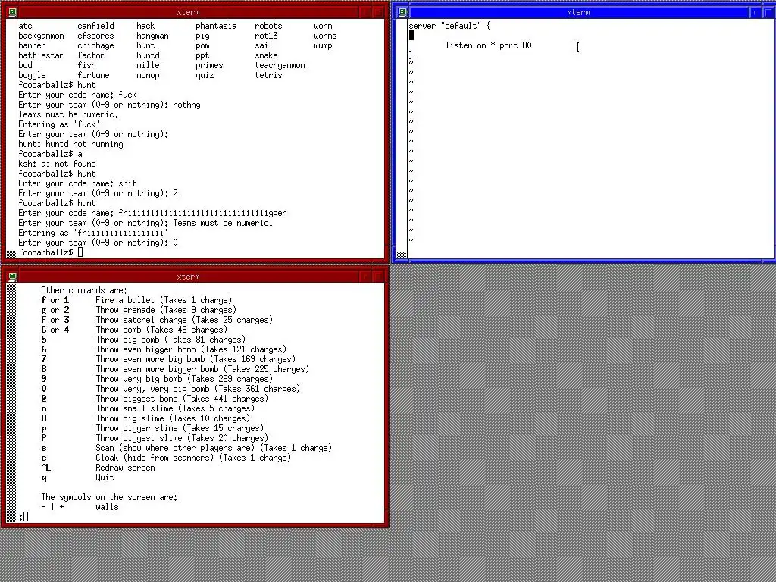Click 'rot13' in the games listing
This screenshot has width=776, height=582.
(266, 36)
